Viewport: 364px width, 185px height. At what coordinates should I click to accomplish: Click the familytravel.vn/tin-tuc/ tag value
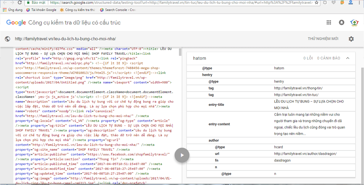click(296, 95)
